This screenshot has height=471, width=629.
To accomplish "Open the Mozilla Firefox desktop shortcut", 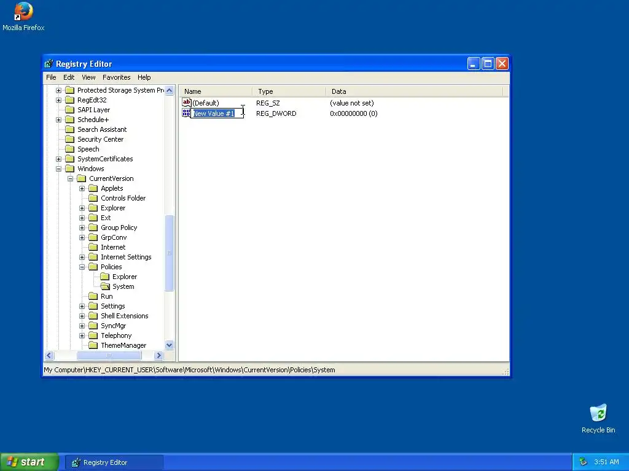I will [23, 17].
